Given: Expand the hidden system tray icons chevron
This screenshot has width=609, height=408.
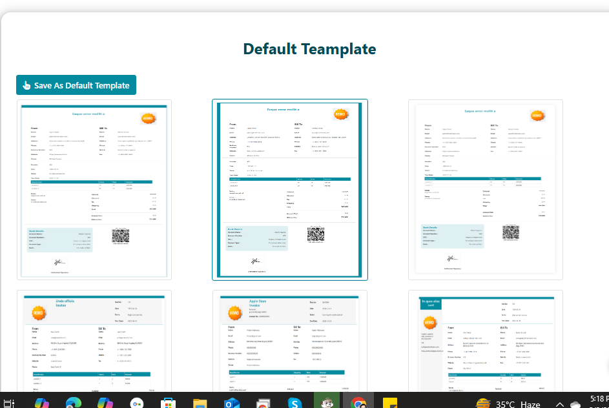Looking at the screenshot, I should (559, 404).
